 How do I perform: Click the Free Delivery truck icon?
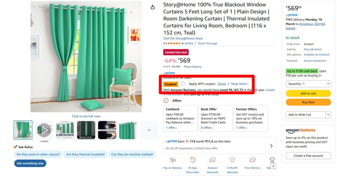pyautogui.click(x=252, y=160)
